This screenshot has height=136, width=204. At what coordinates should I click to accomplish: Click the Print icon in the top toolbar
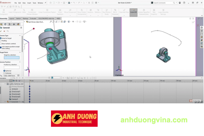coord(69,3)
